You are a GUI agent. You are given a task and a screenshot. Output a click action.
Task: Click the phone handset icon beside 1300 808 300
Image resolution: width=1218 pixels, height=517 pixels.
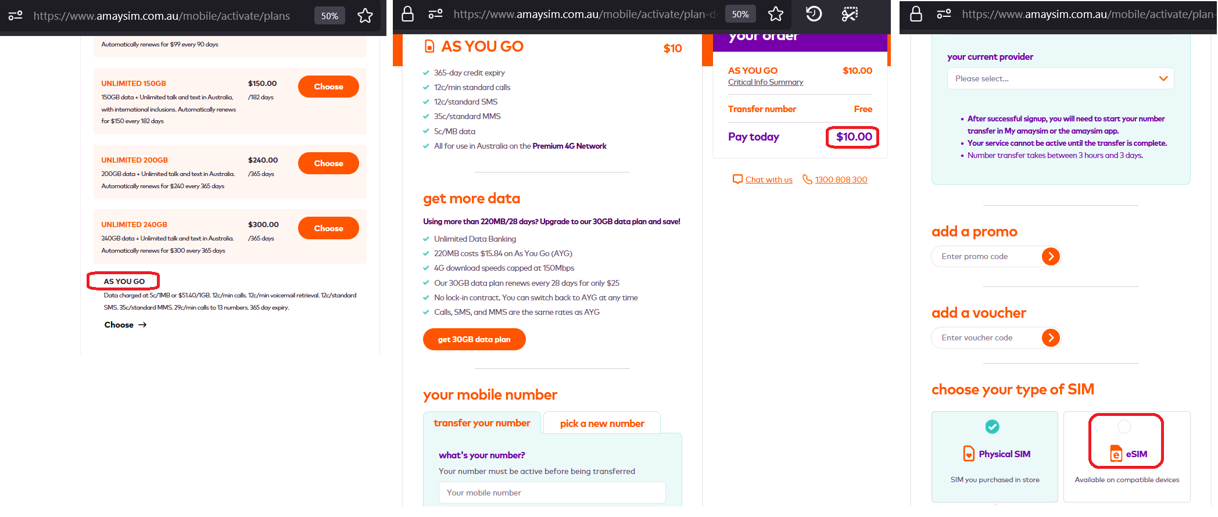pos(807,179)
